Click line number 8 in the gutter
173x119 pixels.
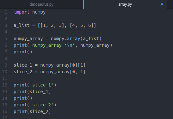coord(6,58)
